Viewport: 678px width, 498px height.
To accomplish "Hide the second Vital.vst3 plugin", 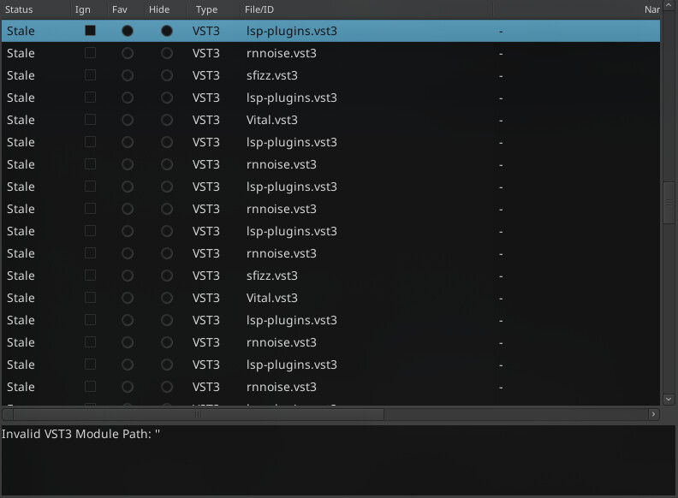I will click(167, 298).
